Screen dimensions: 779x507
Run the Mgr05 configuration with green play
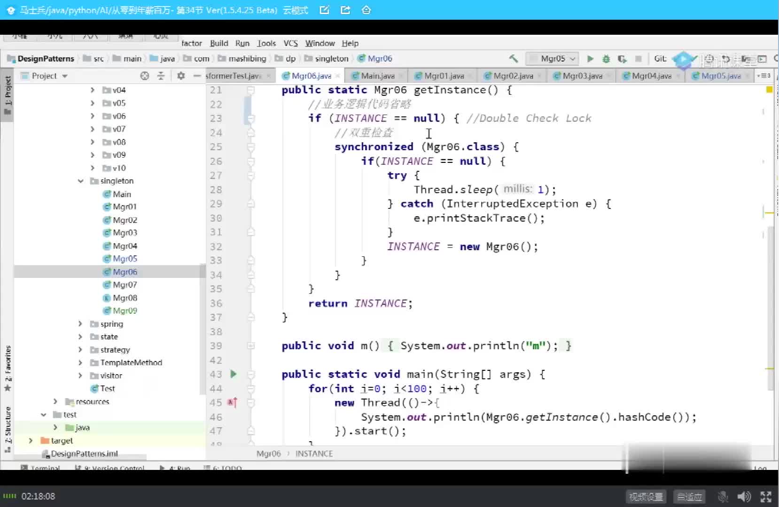590,59
